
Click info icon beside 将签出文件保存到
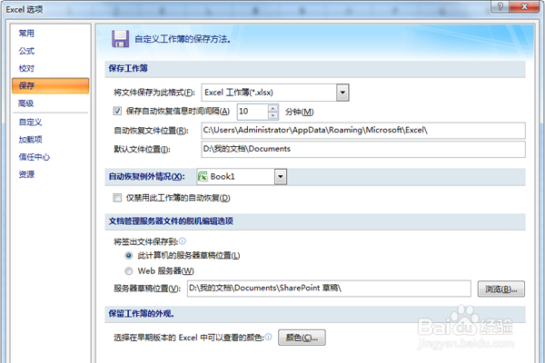(183, 240)
